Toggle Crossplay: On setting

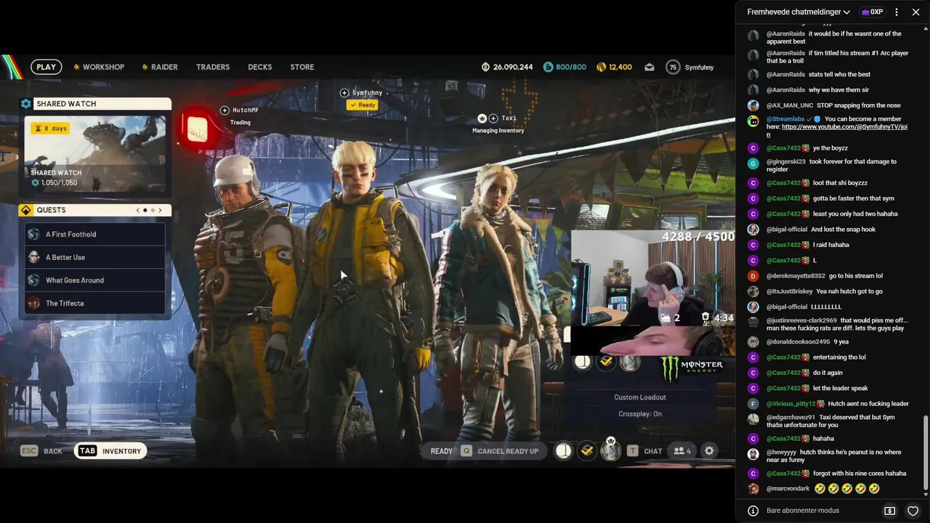point(640,414)
